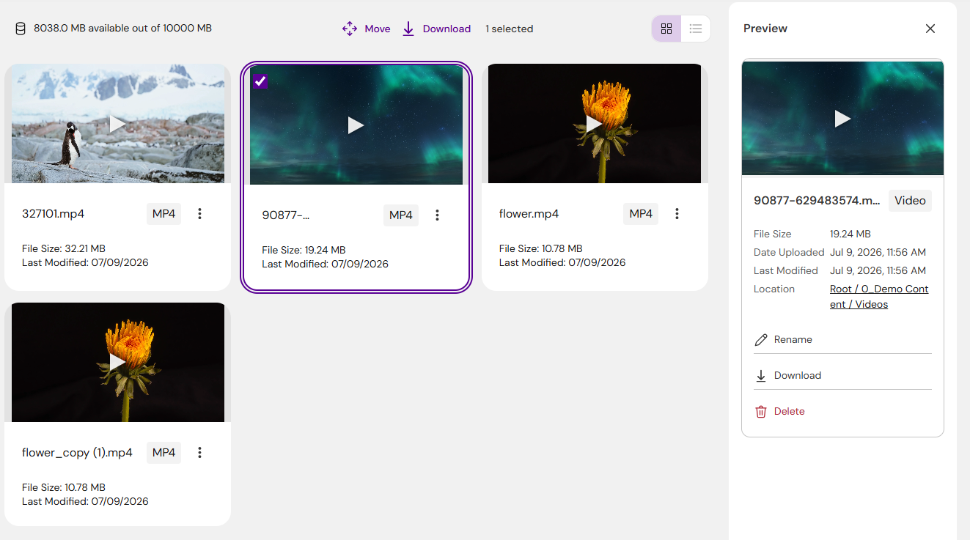Select the Delete option text
The width and height of the screenshot is (970, 540).
click(790, 411)
